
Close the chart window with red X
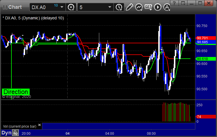[x=209, y=3]
